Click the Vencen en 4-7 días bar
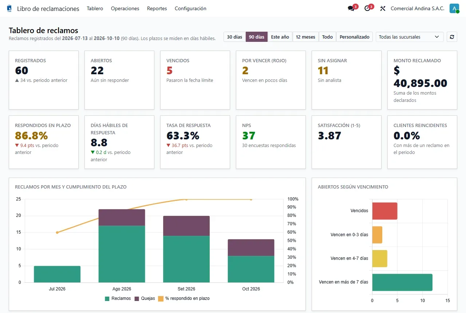This screenshot has width=466, height=313. coord(380,258)
